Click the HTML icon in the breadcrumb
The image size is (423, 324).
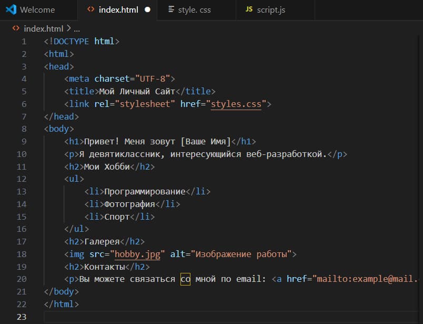click(x=16, y=28)
